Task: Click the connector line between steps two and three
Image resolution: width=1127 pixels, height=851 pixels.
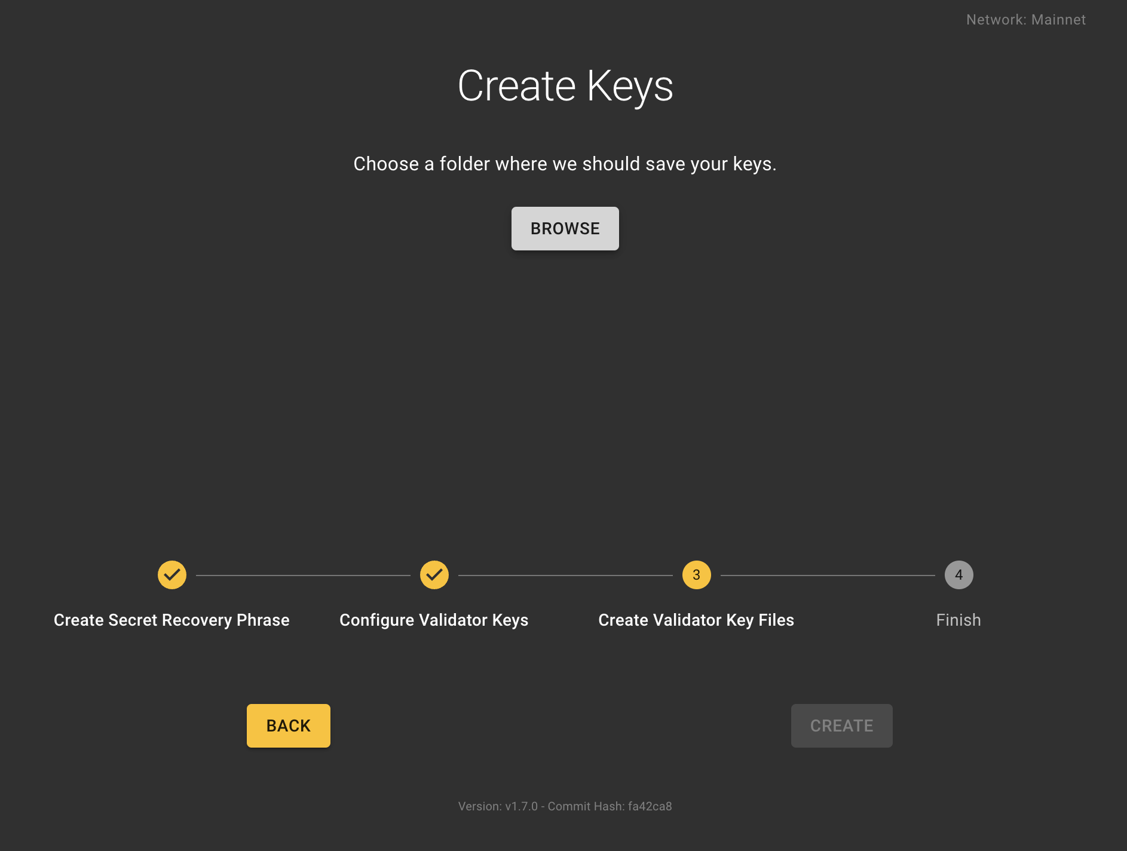Action: coord(565,576)
